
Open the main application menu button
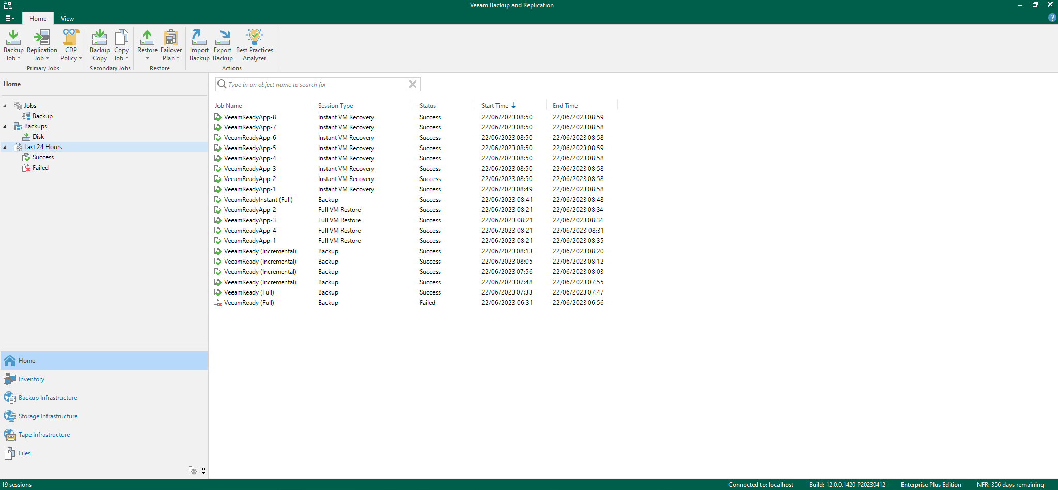10,18
